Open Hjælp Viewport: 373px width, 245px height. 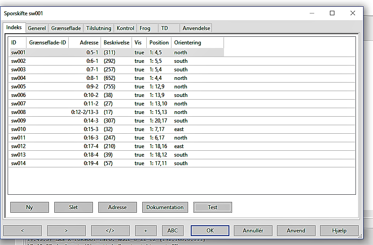click(x=339, y=231)
